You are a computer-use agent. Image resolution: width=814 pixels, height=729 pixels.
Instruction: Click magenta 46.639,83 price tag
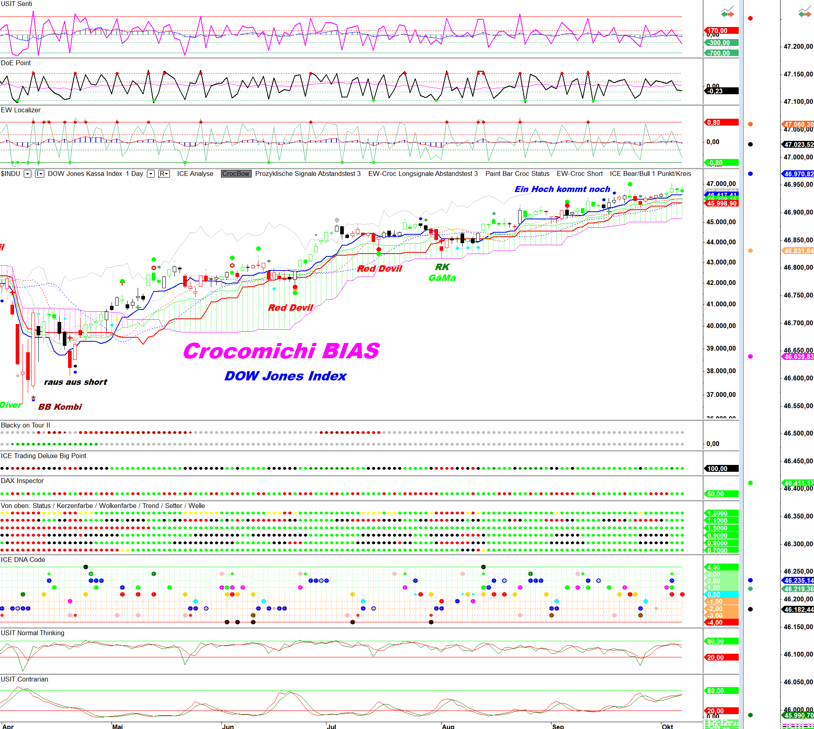coord(798,357)
